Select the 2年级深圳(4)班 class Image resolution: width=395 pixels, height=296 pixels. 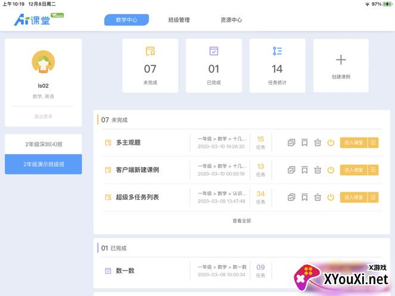[43, 145]
